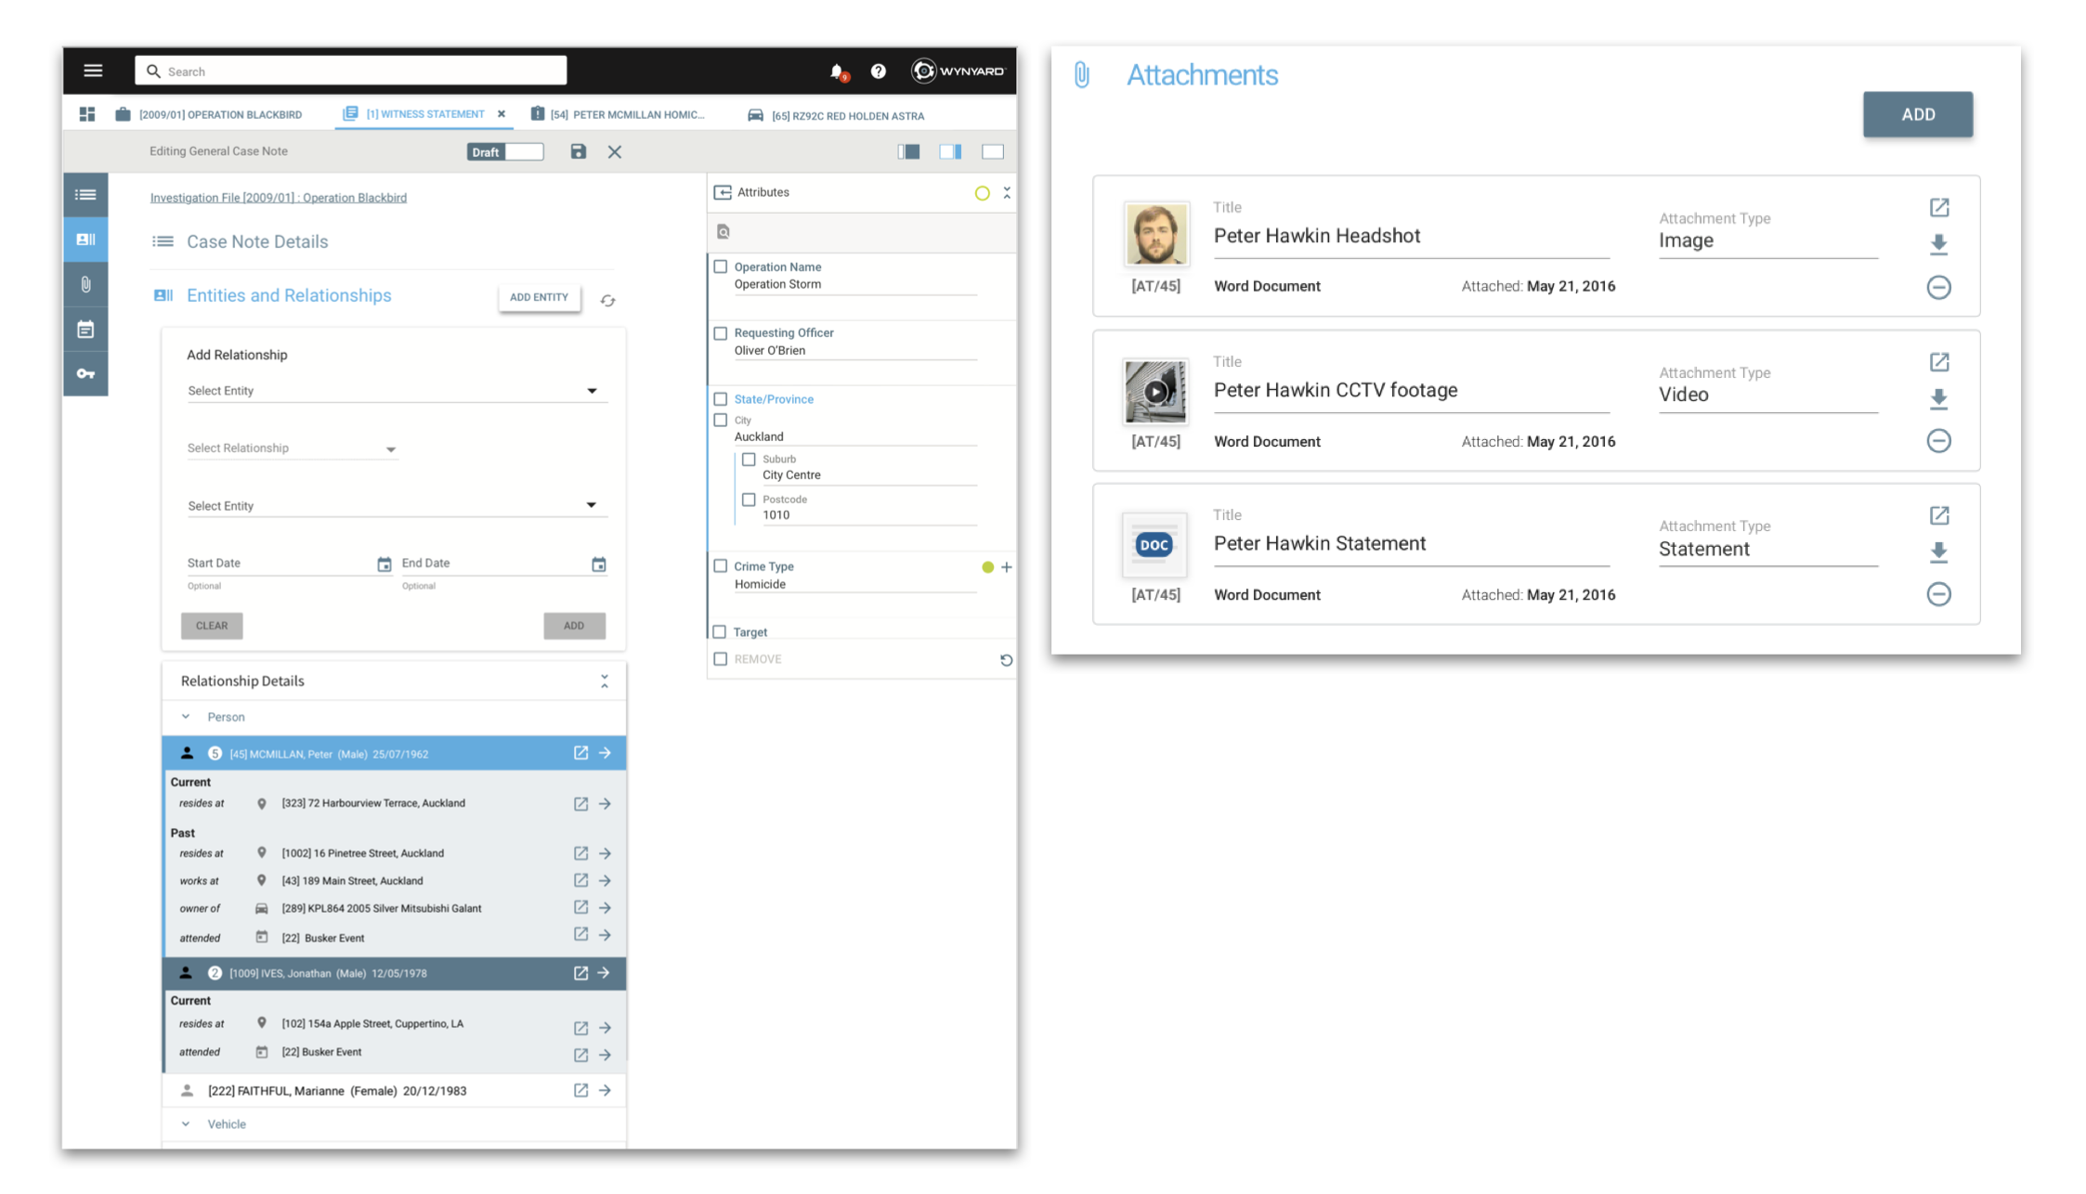This screenshot has width=2086, height=1194.
Task: Refresh the Entities and Relationships section
Action: (x=607, y=301)
